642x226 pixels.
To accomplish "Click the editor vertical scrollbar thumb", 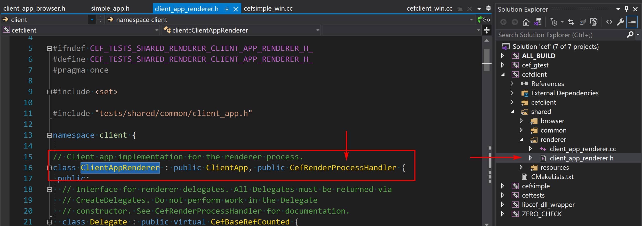I will (487, 60).
